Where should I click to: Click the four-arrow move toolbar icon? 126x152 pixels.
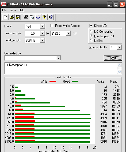[x=38, y=17]
